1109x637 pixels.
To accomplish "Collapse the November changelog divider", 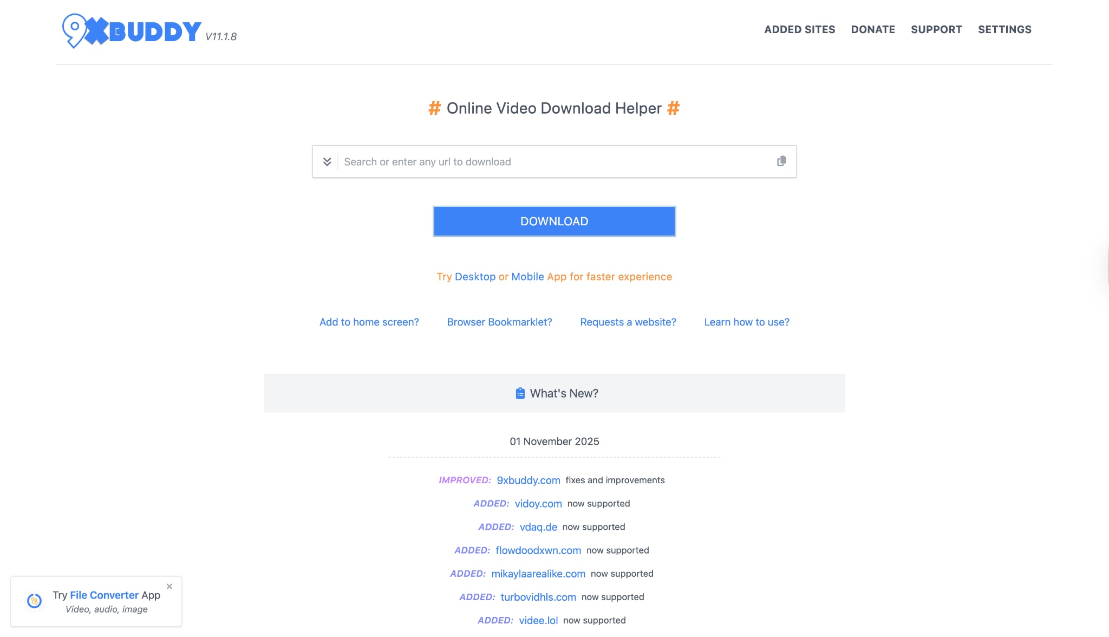I will (x=553, y=457).
